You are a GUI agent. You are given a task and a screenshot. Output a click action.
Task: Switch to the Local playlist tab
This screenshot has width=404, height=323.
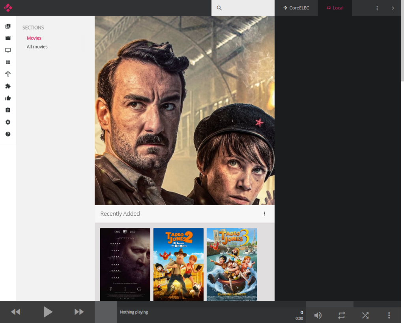click(335, 8)
